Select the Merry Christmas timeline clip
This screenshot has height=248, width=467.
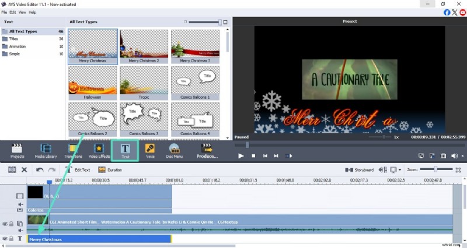[99, 239]
